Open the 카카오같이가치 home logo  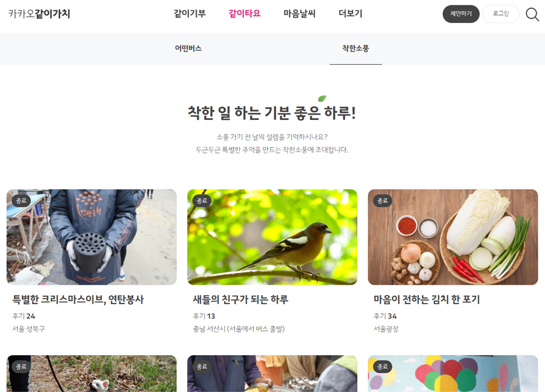click(x=39, y=14)
